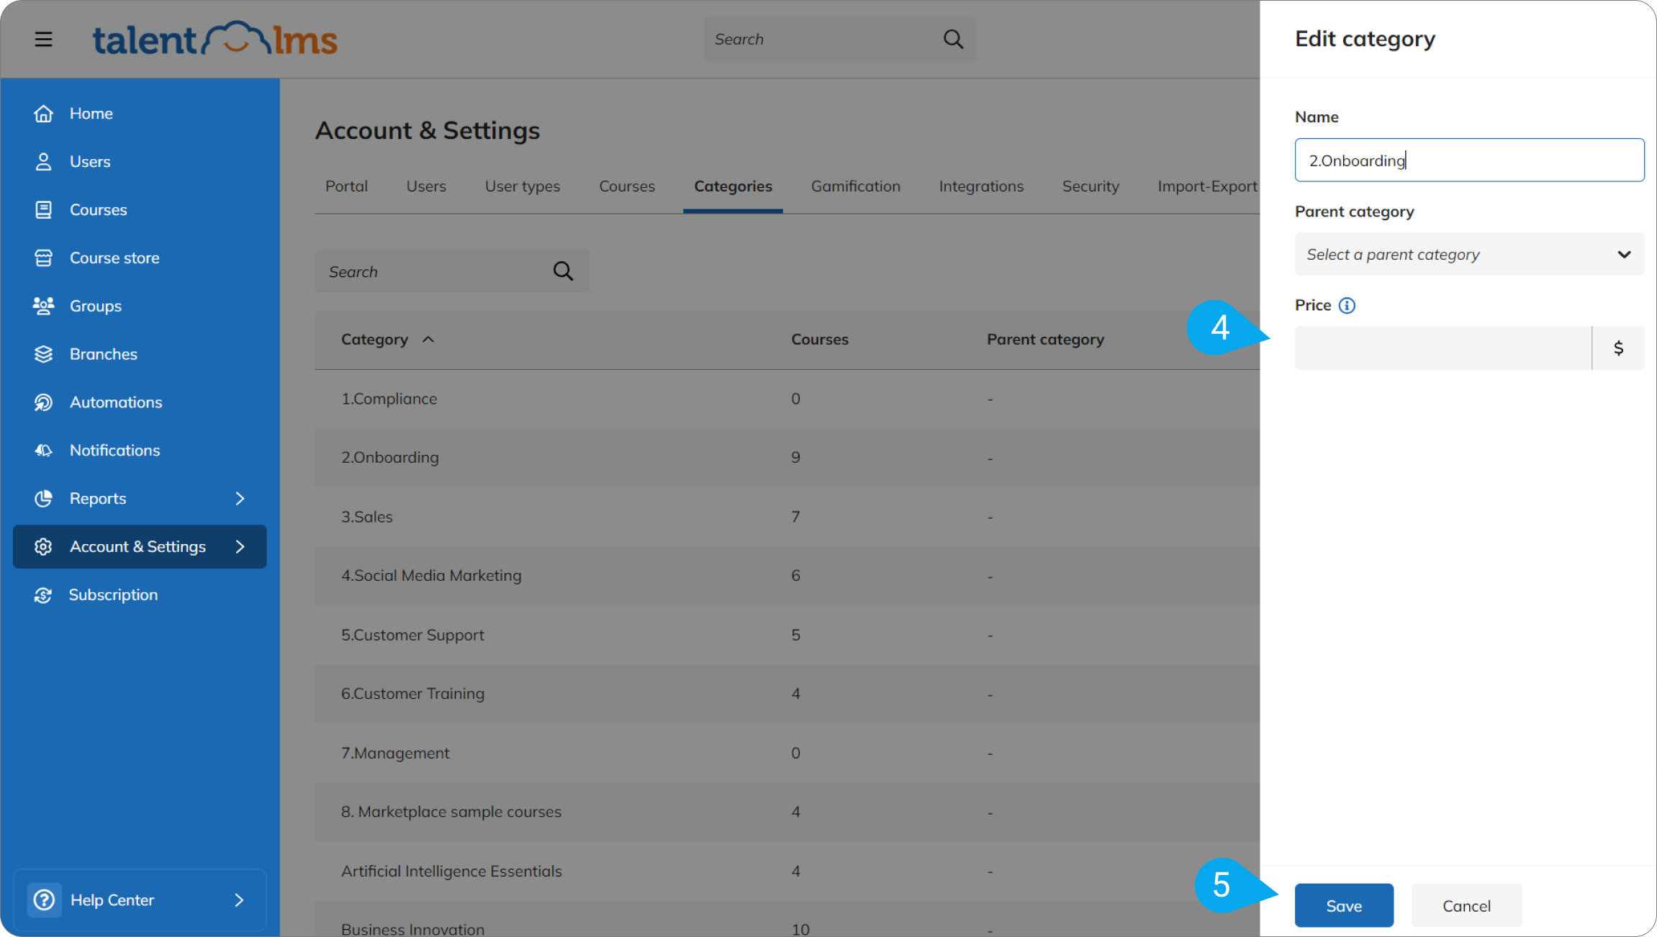Click the Users person icon in sidebar

pos(43,162)
